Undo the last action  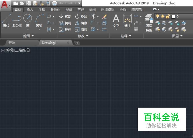point(61,3)
